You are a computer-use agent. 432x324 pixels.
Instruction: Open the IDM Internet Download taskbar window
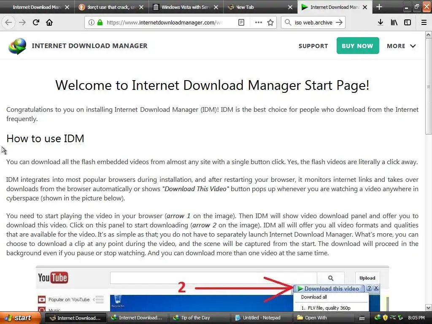click(137, 318)
